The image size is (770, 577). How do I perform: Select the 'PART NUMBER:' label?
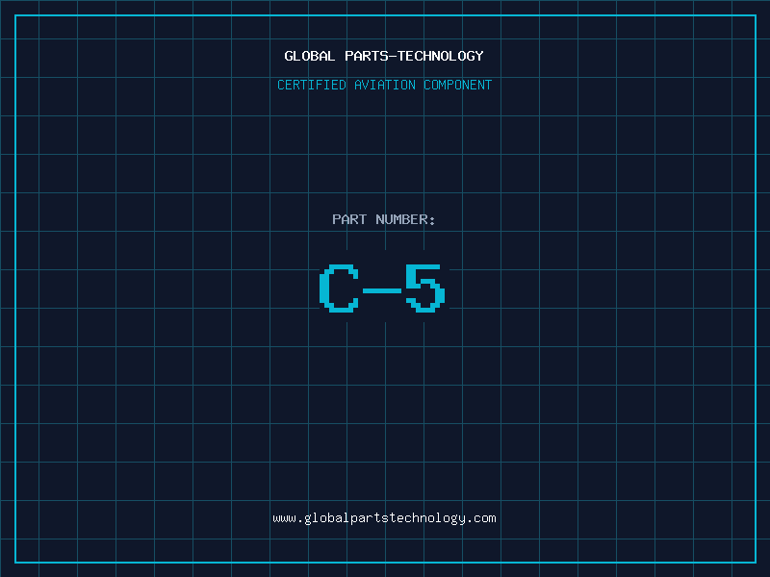pyautogui.click(x=384, y=219)
